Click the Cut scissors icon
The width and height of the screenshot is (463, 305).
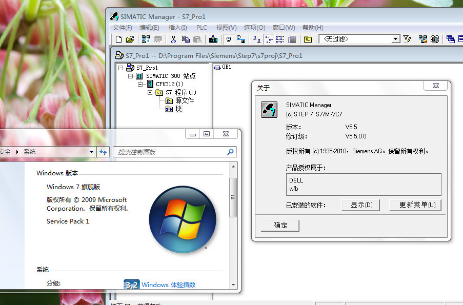tap(173, 39)
